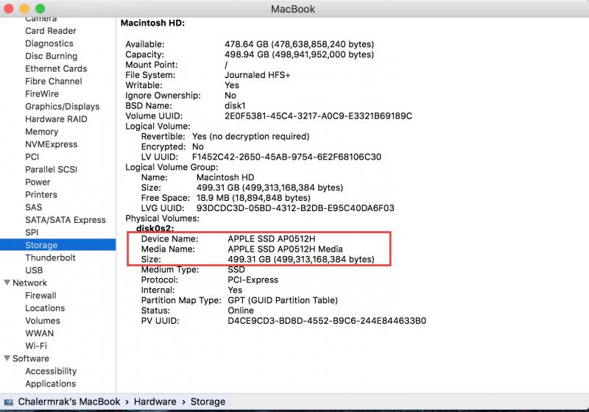The width and height of the screenshot is (589, 412).
Task: Select PCI in sidebar
Action: [32, 157]
